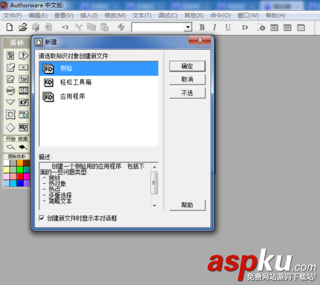Select the Display icon in the palette
This screenshot has width=320, height=285.
point(11,55)
